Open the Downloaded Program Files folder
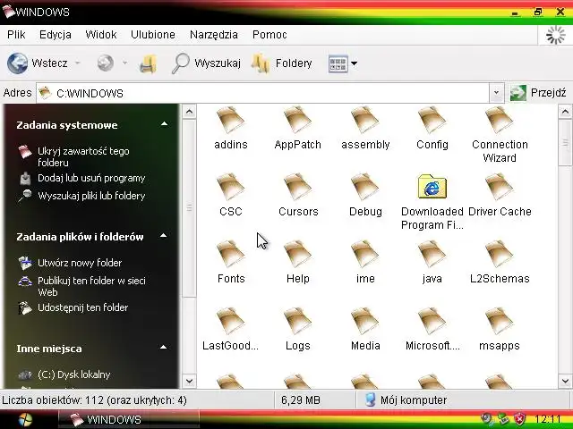 coord(432,202)
